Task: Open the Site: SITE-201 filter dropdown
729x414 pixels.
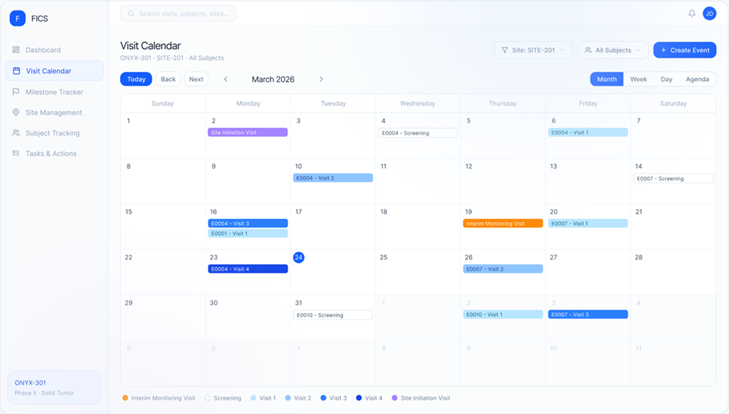Action: click(533, 50)
